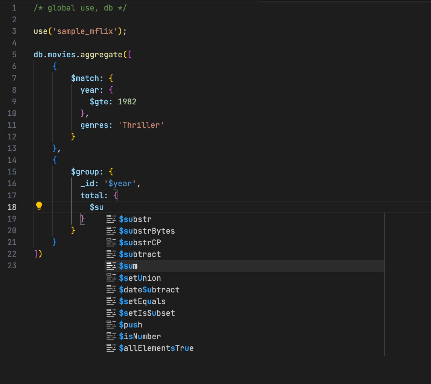Viewport: 431px width, 384px height.
Task: Select $setIsSubset in the completion list
Action: [x=244, y=313]
